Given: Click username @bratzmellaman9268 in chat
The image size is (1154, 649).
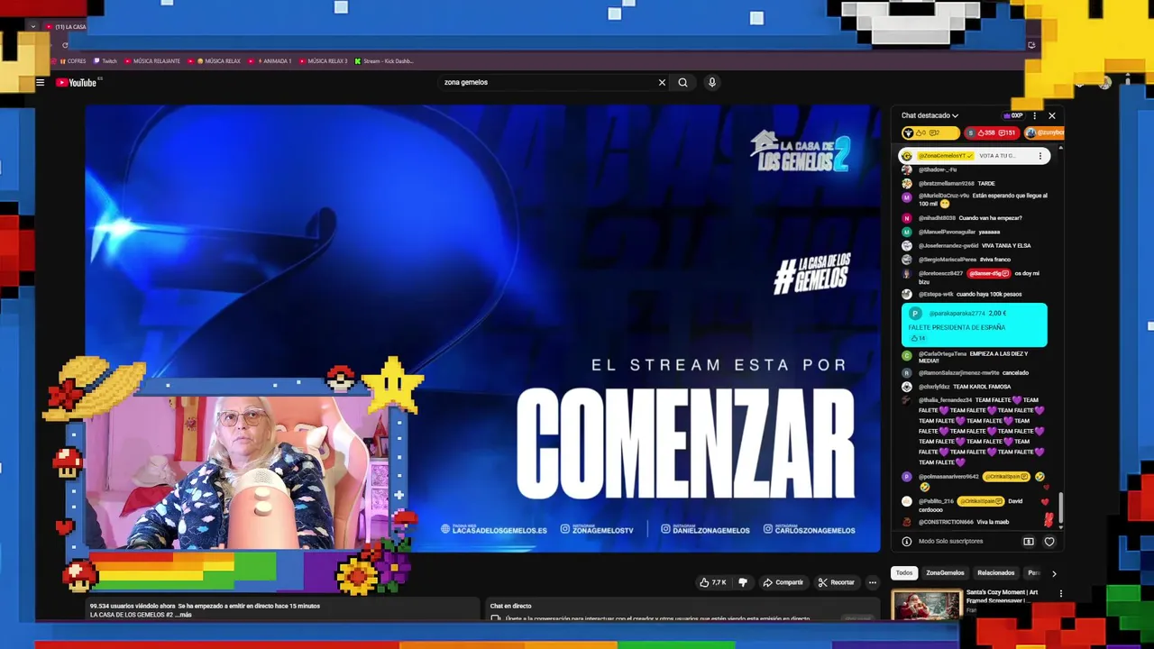Looking at the screenshot, I should coord(946,183).
